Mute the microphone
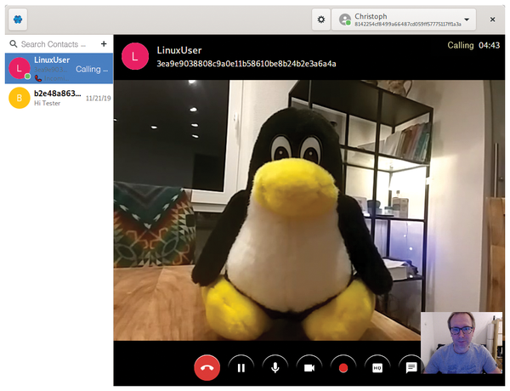 pos(275,367)
